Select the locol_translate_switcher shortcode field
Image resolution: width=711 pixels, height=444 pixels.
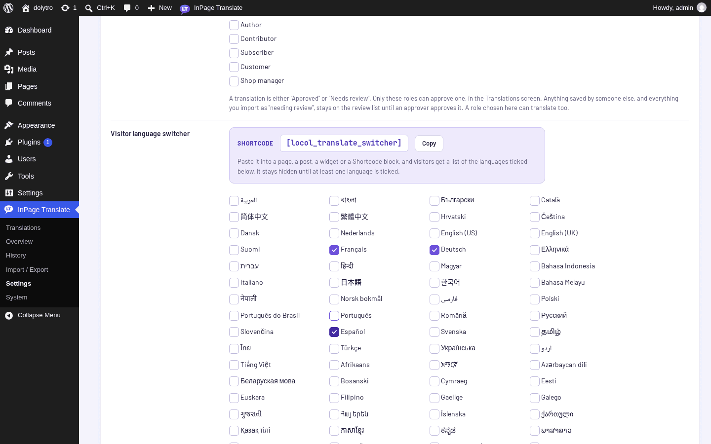[x=344, y=143]
